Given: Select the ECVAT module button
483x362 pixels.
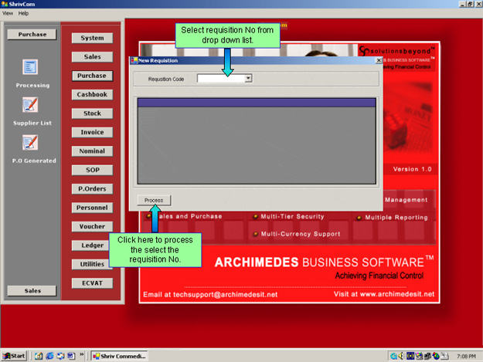Looking at the screenshot, I should pyautogui.click(x=92, y=282).
